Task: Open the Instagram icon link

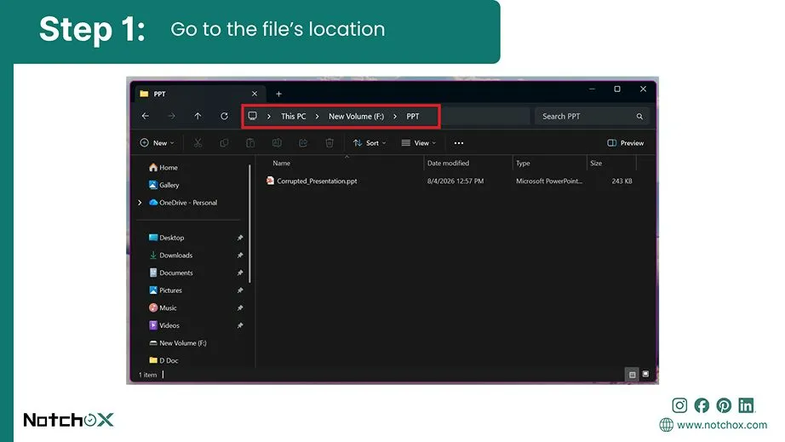Action: pos(679,405)
